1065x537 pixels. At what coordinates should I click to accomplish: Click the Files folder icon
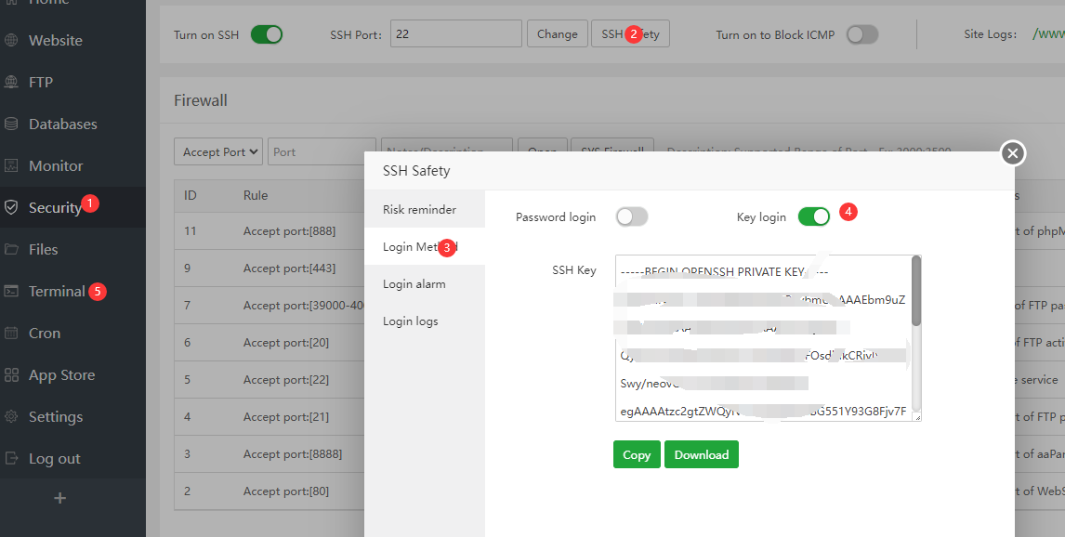point(11,250)
